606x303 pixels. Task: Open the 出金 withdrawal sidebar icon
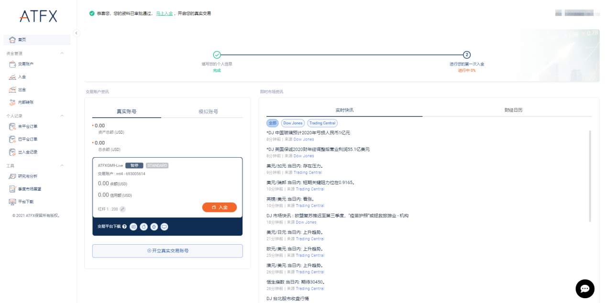[12, 90]
